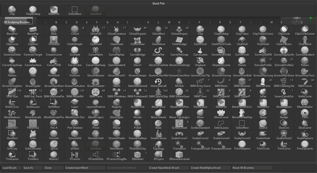Viewport: 317px width, 173px height.
Task: Choose the XTractor brush
Action: pos(75,156)
